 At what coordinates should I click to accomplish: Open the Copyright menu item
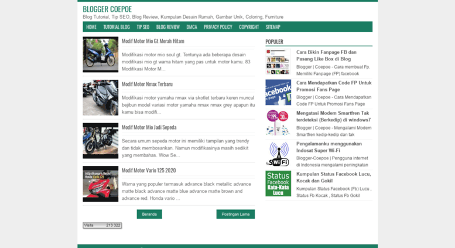click(249, 27)
